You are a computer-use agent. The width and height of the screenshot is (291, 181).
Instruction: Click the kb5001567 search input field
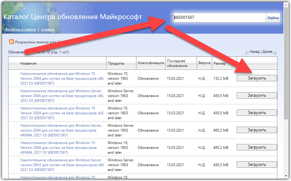point(219,18)
